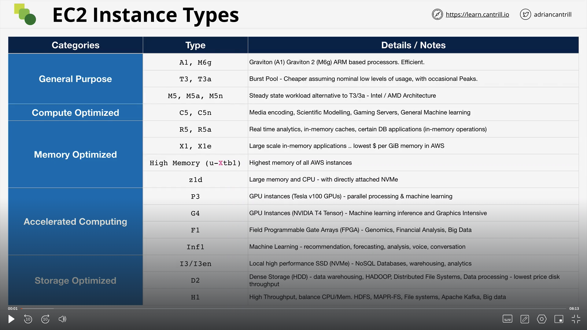Screen dimensions: 587x330
Task: Skip forward 10 seconds
Action: 45,319
